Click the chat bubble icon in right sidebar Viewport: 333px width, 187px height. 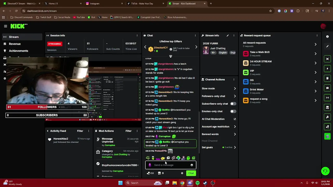pos(328,88)
